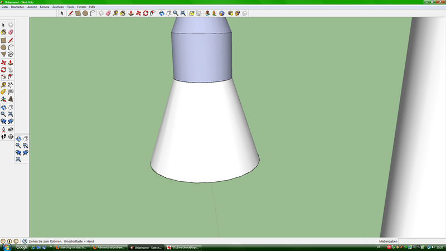Open the Fenster menu
The width and height of the screenshot is (446, 251).
81,7
